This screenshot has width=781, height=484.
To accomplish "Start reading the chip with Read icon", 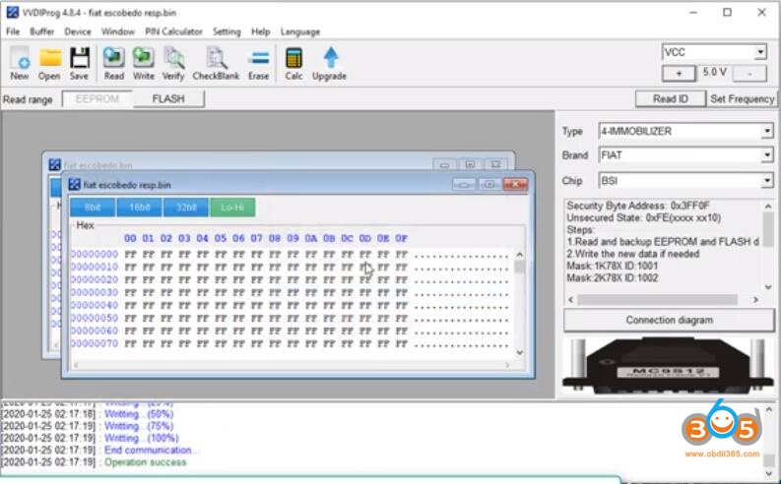I will point(114,62).
